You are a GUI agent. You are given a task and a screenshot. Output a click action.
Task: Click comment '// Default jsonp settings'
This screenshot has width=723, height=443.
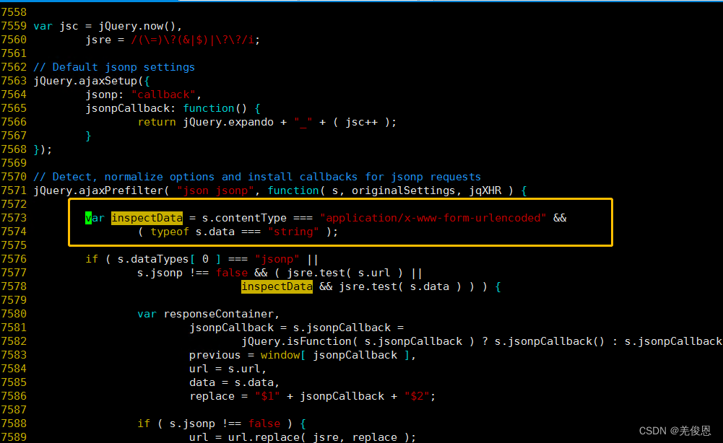pos(114,67)
